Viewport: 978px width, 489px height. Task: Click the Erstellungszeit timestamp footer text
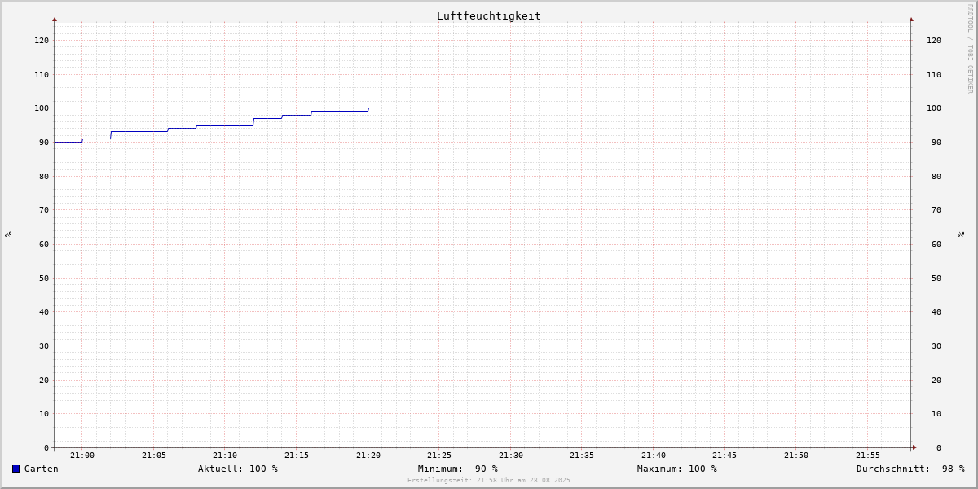click(489, 480)
